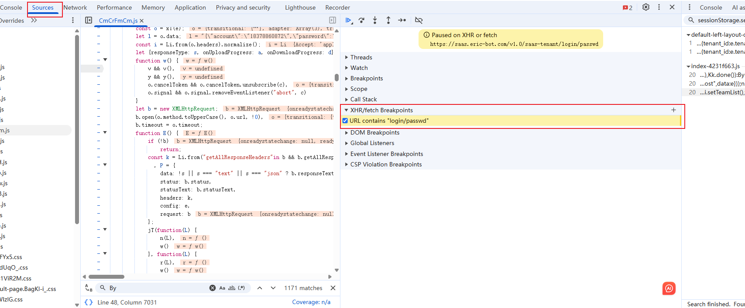Open the drawer panel kebab menu
The width and height of the screenshot is (745, 308).
(x=690, y=7)
